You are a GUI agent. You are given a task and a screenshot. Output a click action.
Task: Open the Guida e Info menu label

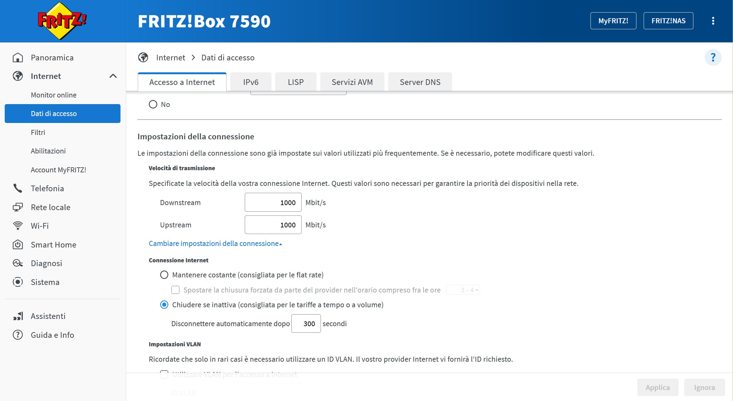pos(52,335)
